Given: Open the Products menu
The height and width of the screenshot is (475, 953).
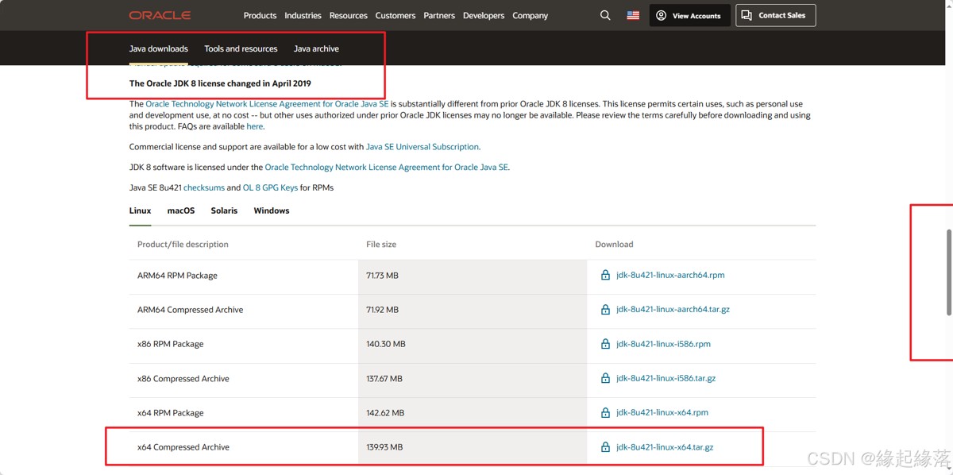Looking at the screenshot, I should 260,15.
